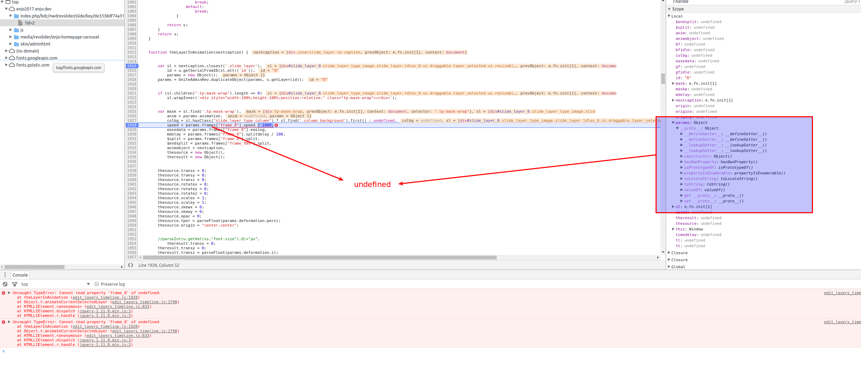
Task: Open edit_layers_timeline.js:1928 link in first error
Action: pyautogui.click(x=105, y=297)
